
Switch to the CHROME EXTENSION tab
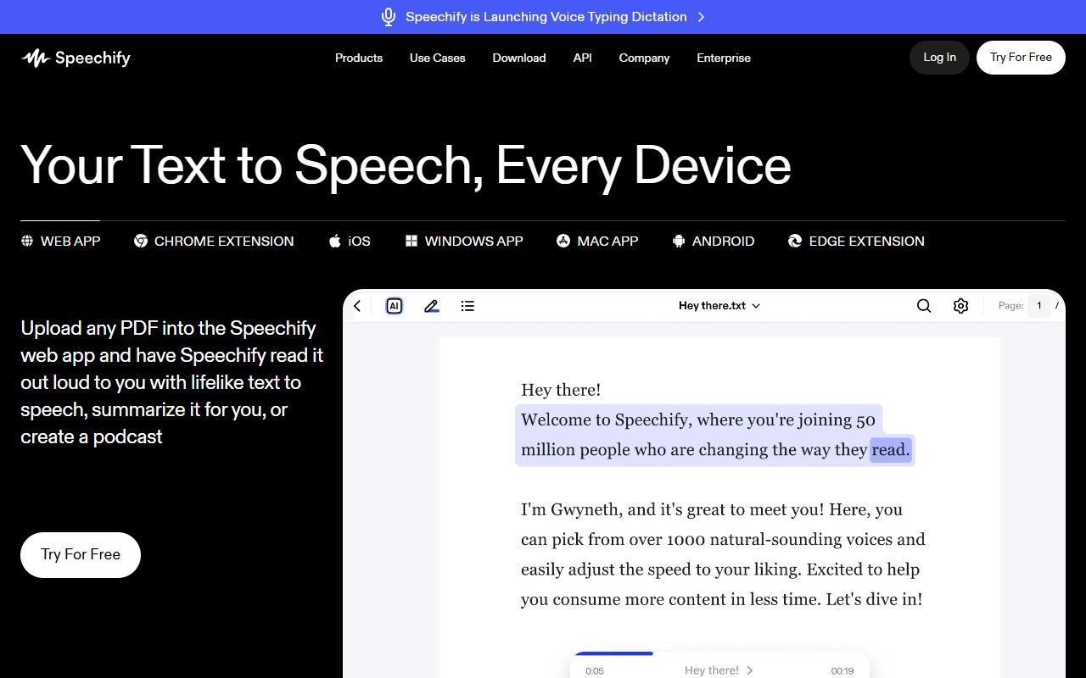tap(214, 241)
